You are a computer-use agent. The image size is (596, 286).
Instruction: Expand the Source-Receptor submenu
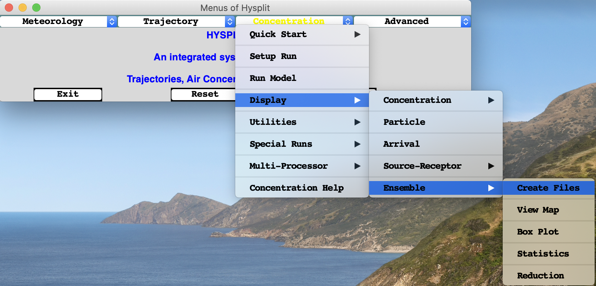click(436, 166)
